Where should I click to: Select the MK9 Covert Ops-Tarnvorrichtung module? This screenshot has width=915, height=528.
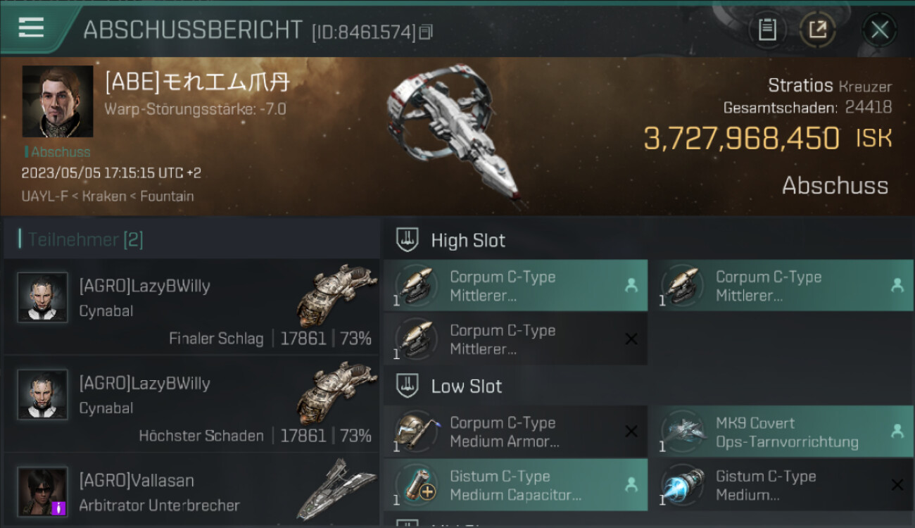click(x=781, y=432)
